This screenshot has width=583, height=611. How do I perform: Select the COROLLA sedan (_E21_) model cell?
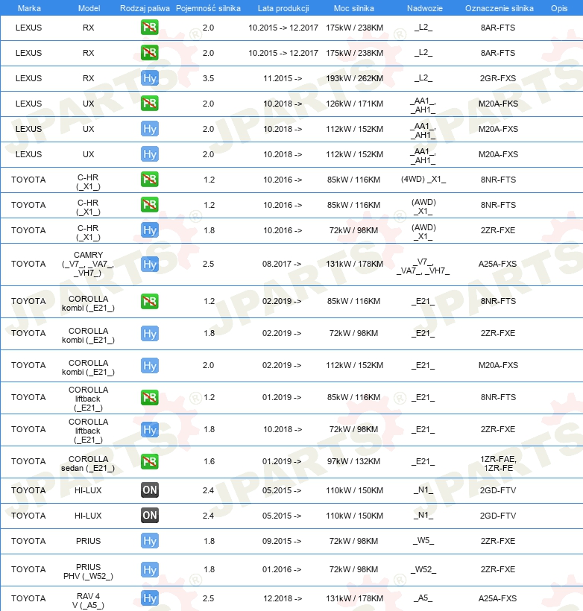pyautogui.click(x=88, y=463)
